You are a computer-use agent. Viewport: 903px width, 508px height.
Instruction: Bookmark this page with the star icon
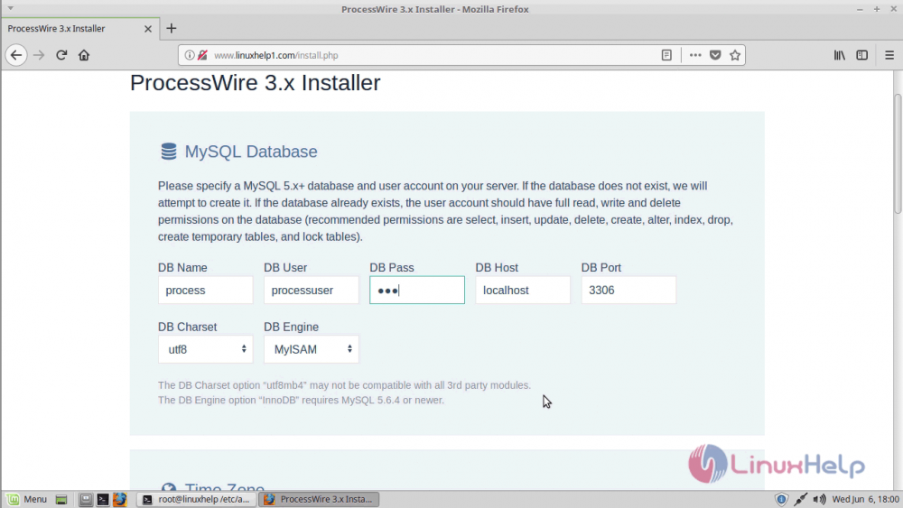point(735,55)
